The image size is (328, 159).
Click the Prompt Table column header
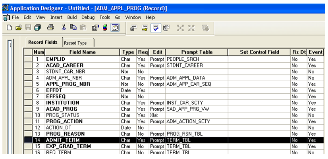click(x=197, y=52)
